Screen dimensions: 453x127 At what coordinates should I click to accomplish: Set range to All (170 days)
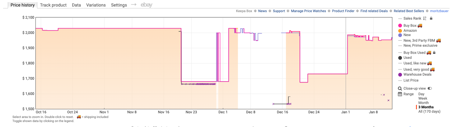pos(429,111)
